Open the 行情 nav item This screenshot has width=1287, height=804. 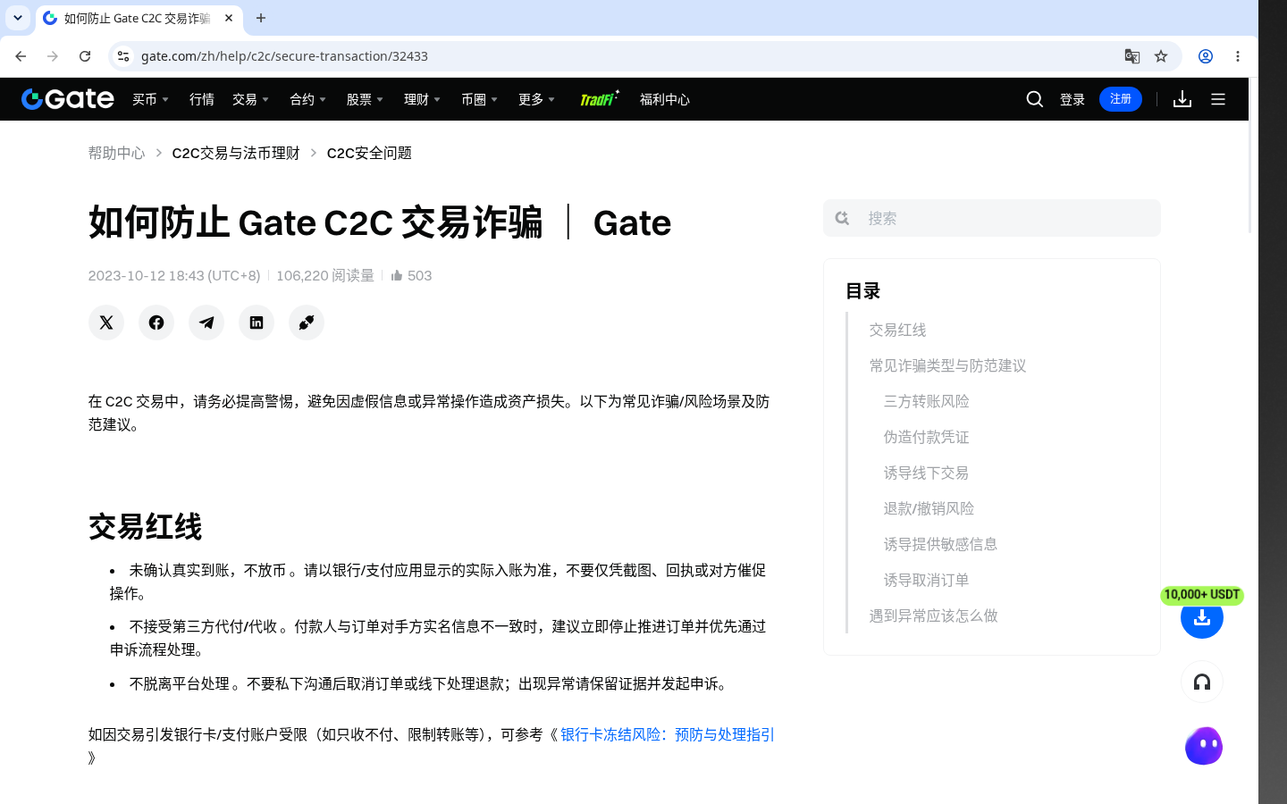tap(202, 99)
